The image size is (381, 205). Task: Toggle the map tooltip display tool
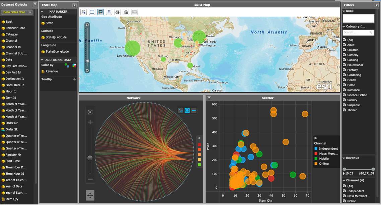point(100,12)
